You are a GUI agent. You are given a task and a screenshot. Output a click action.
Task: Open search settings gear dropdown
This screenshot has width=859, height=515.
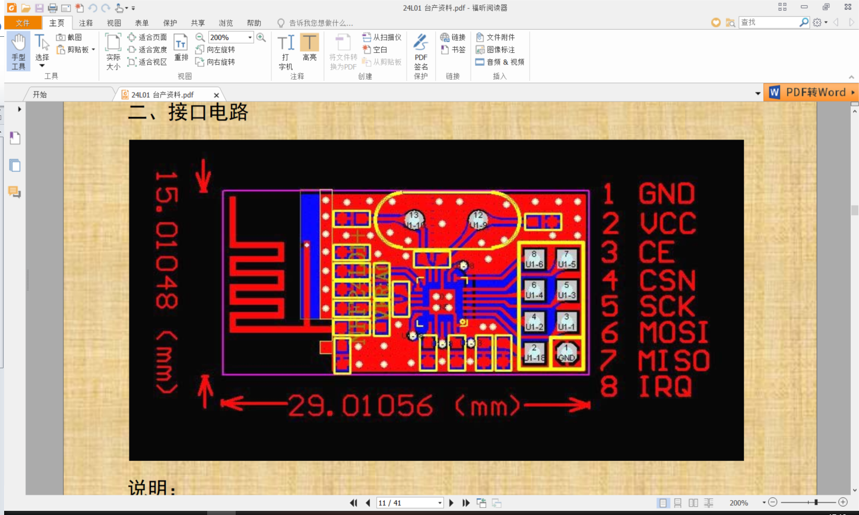[820, 23]
